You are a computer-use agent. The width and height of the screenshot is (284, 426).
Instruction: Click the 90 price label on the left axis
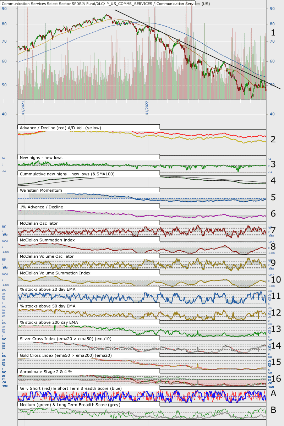4,9
